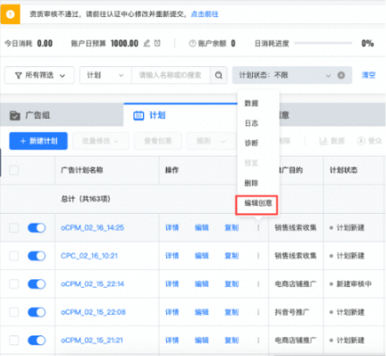Select 删除 in the popup menu
This screenshot has width=386, height=356.
point(251,183)
